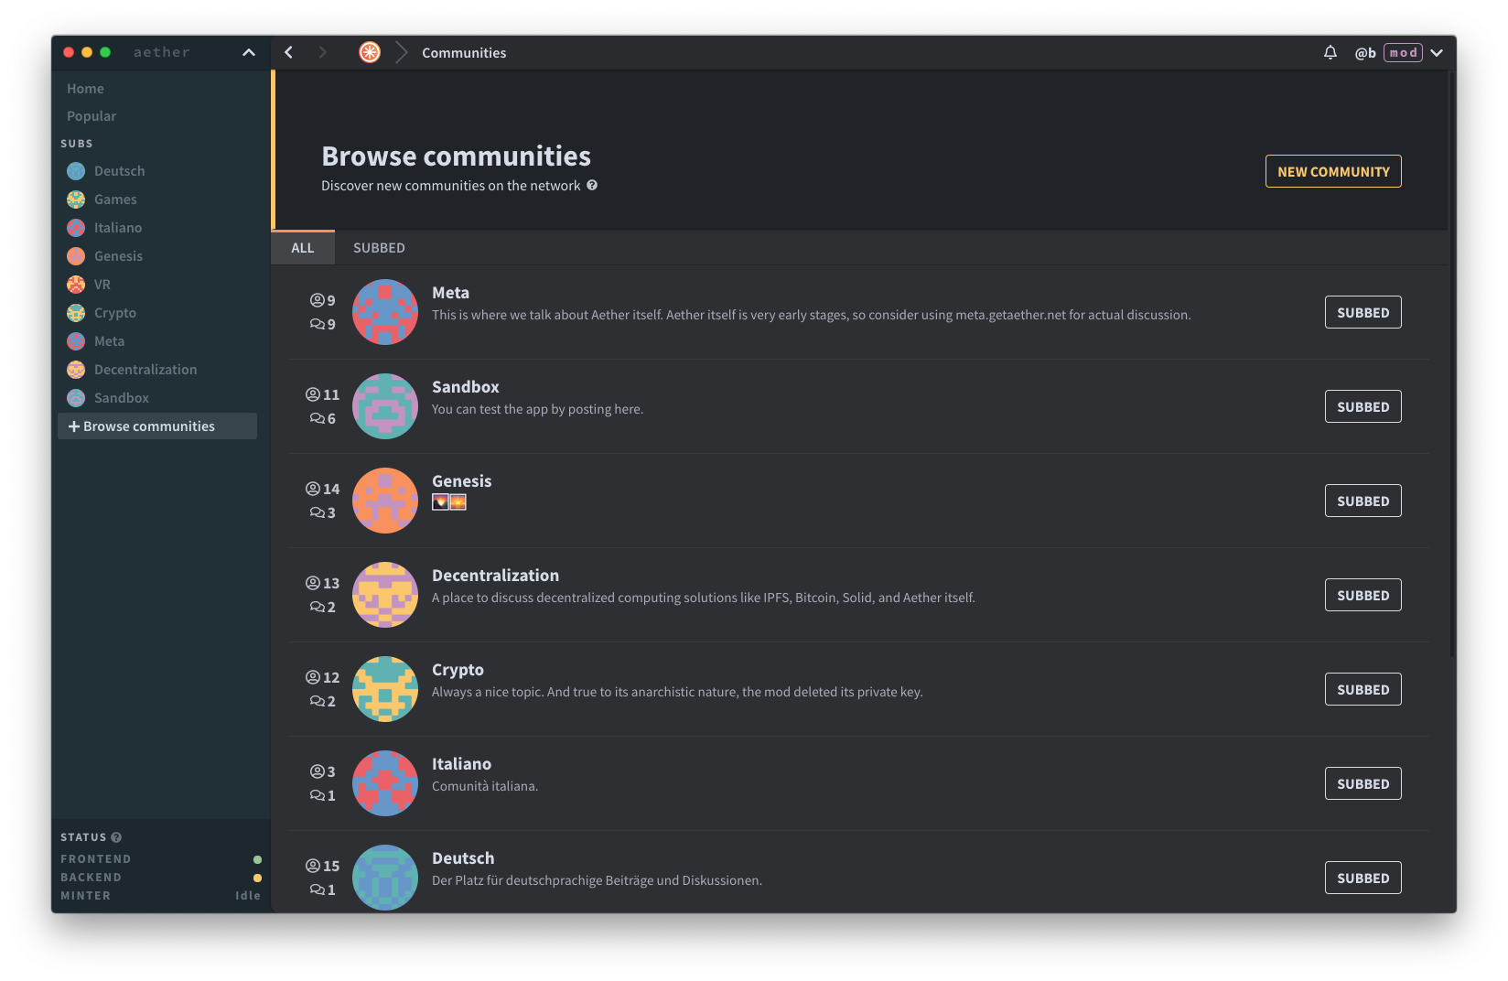Open the orange Aether logo home icon

[370, 52]
